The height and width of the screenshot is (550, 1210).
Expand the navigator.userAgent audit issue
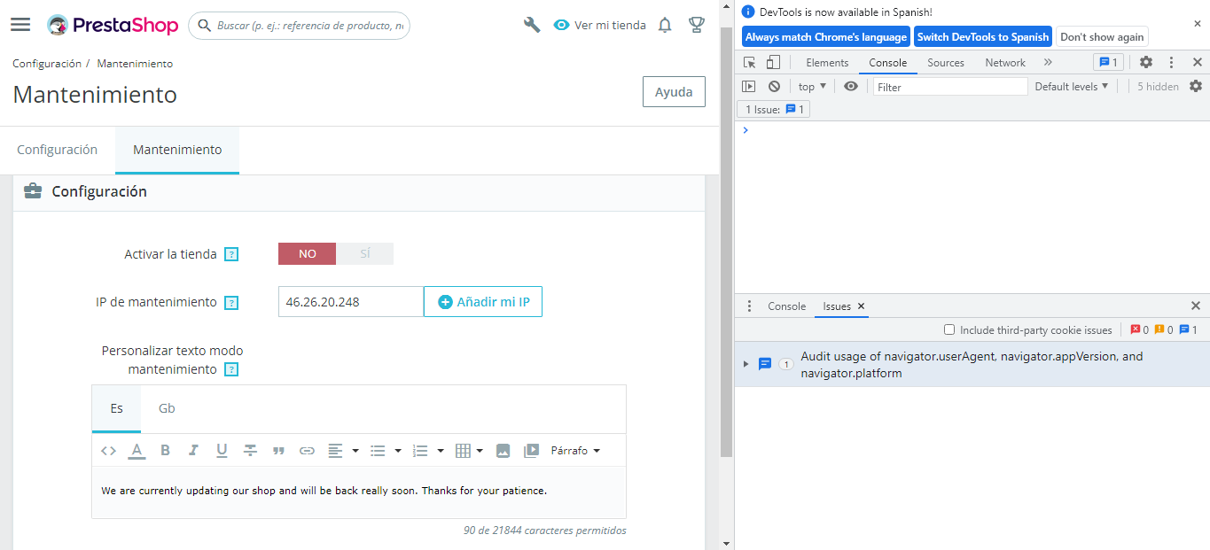point(746,364)
